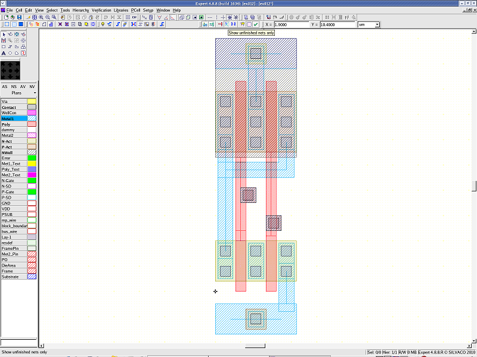Image resolution: width=477 pixels, height=357 pixels.
Task: Select the Poly layer in layer list
Action: [x=13, y=124]
